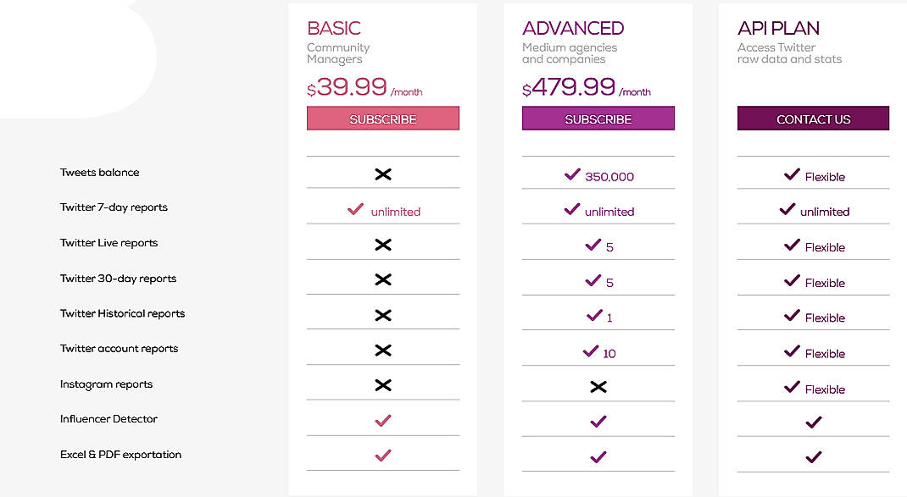Click the Instagram reports feature label
The height and width of the screenshot is (497, 907).
click(106, 384)
